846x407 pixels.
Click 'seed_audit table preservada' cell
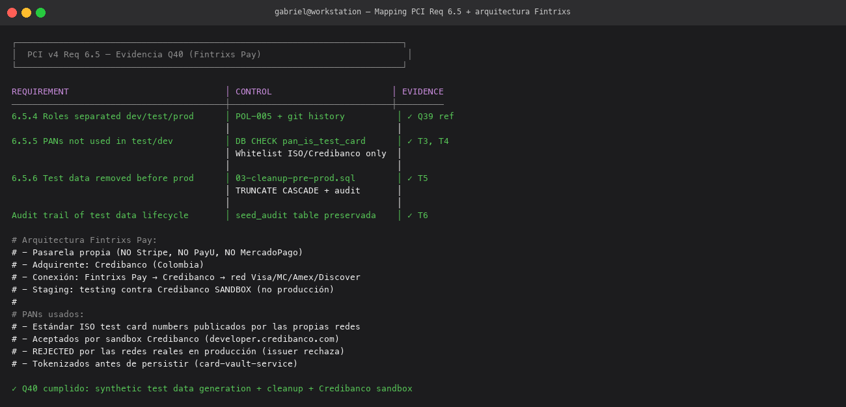click(x=306, y=216)
